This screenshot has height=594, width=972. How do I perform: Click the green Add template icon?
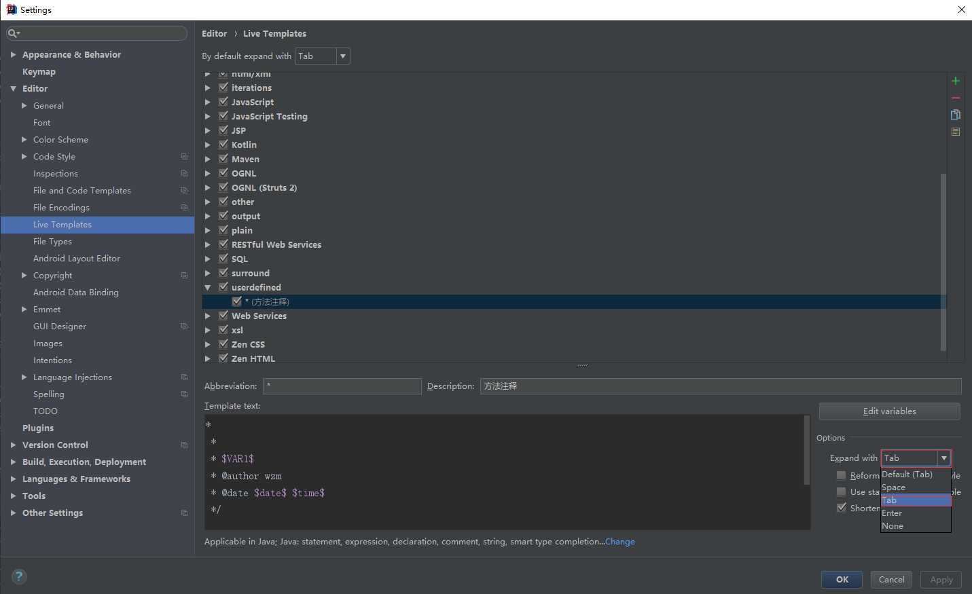tap(956, 81)
